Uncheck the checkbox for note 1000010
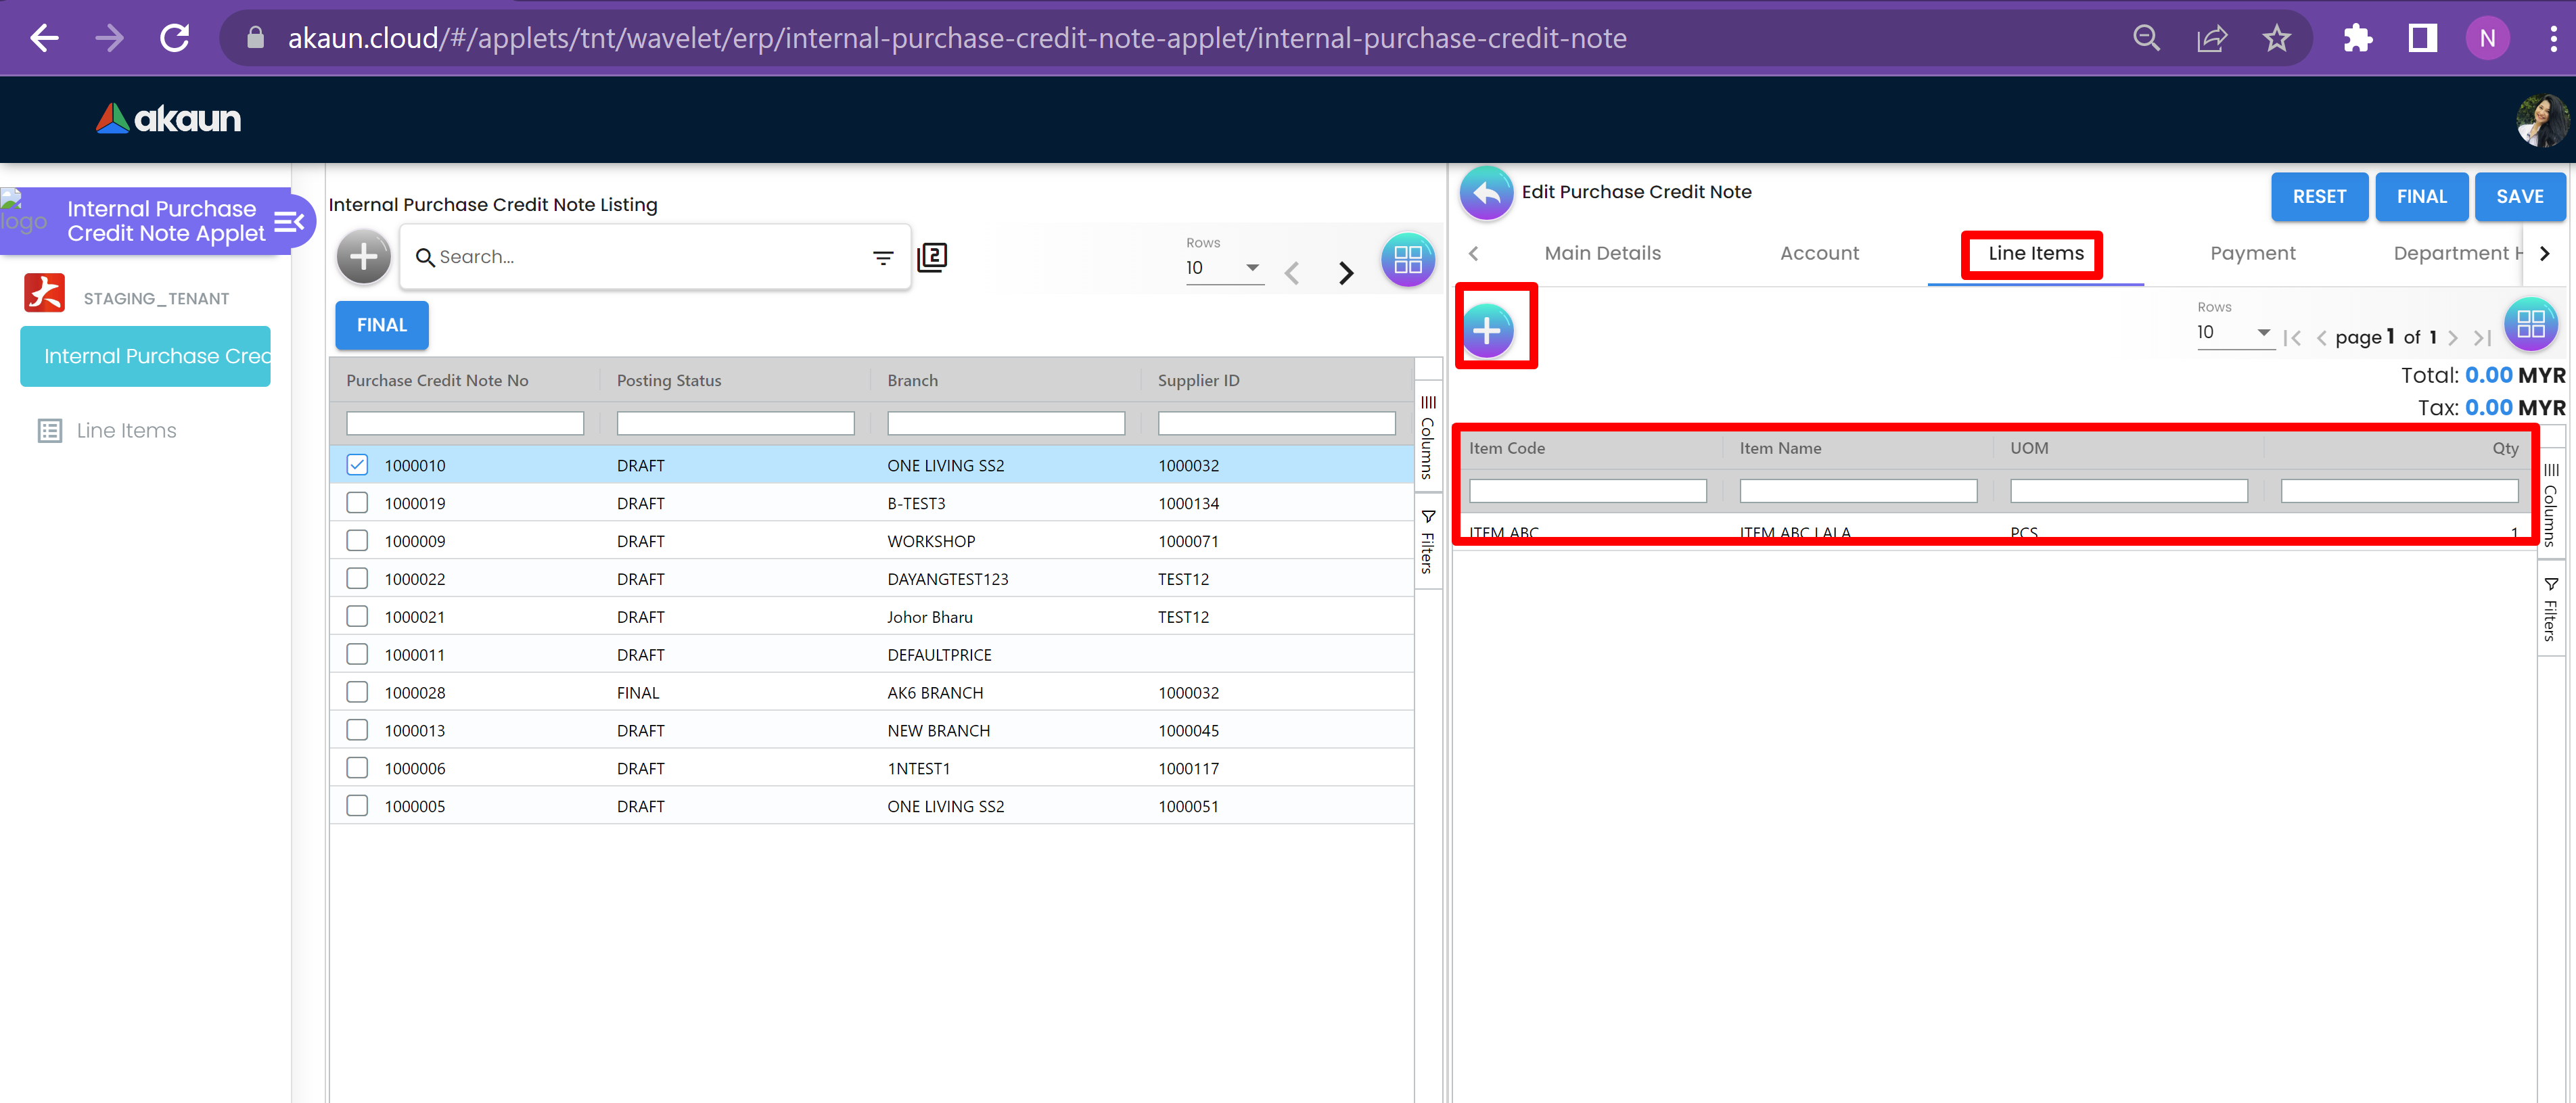 [x=357, y=465]
